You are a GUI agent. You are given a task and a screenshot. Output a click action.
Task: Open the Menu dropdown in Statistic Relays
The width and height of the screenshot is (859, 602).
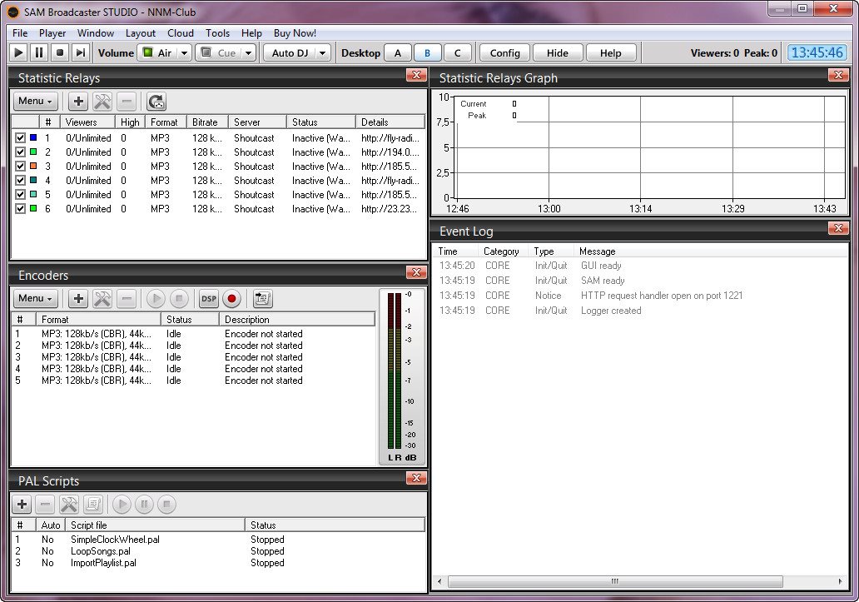coord(35,102)
